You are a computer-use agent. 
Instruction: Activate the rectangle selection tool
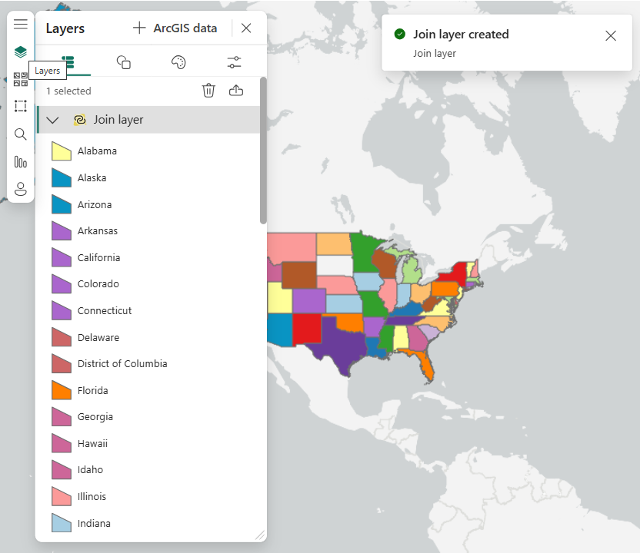point(21,107)
